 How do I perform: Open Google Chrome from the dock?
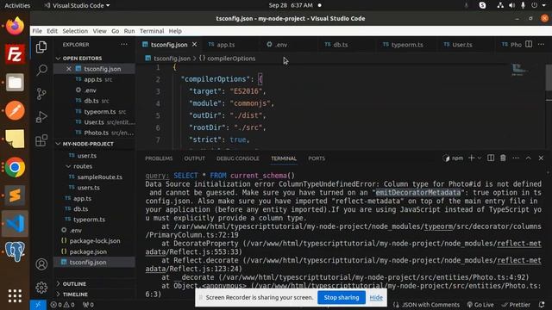point(15,167)
